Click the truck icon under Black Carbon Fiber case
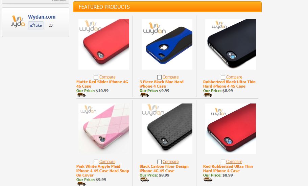Image resolution: width=308 pixels, height=186 pixels. click(144, 180)
